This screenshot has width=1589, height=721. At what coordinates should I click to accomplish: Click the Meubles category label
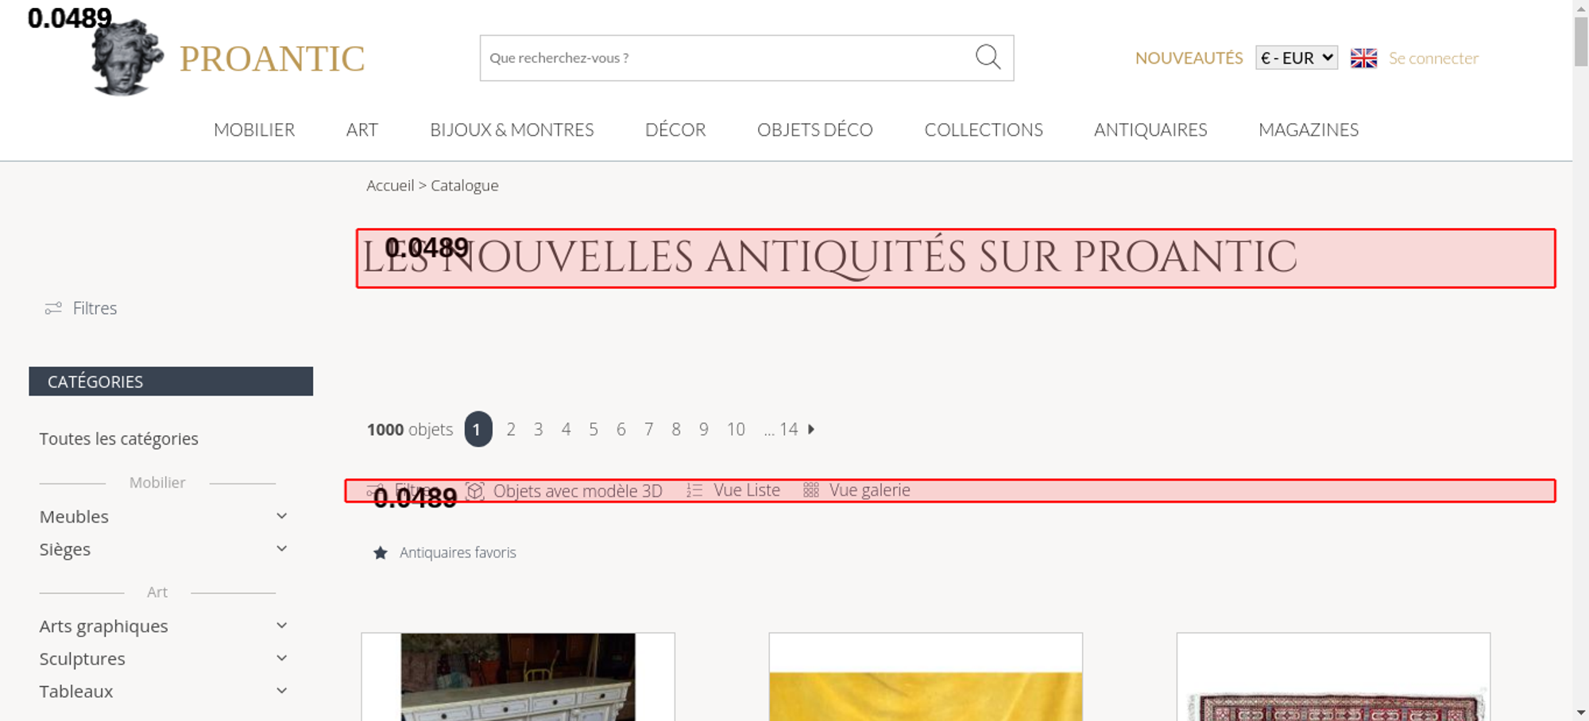click(74, 516)
